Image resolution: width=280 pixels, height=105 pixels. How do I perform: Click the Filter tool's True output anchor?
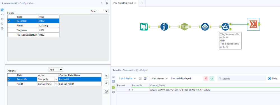231,24
